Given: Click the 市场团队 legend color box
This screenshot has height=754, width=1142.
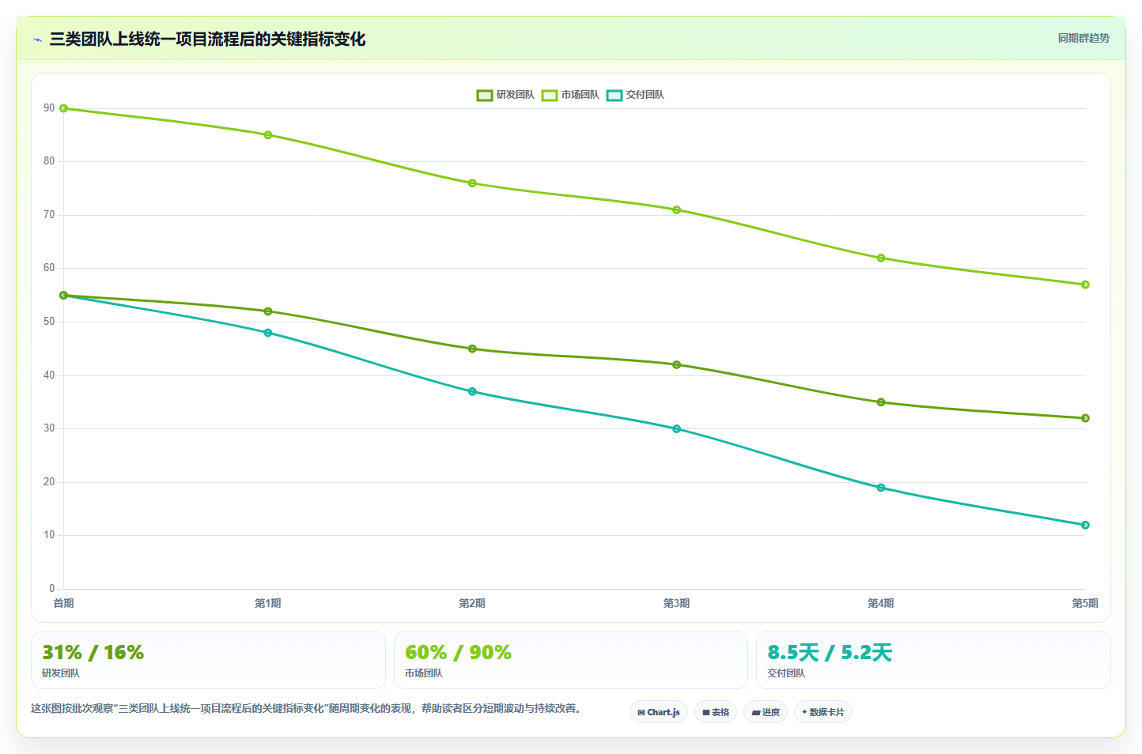Looking at the screenshot, I should tap(550, 96).
